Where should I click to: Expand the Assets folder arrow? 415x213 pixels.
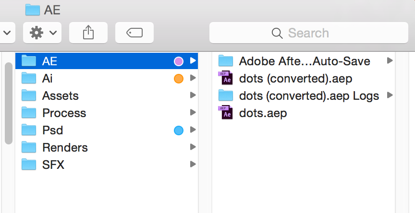coord(193,95)
